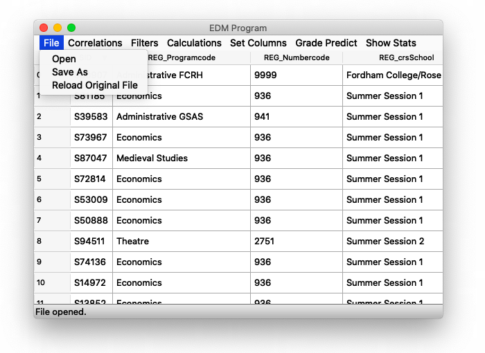The image size is (485, 353).
Task: Expand the Filters menu
Action: (x=145, y=43)
